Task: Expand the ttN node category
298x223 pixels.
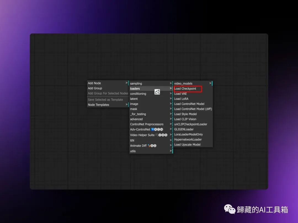Action: 151,140
